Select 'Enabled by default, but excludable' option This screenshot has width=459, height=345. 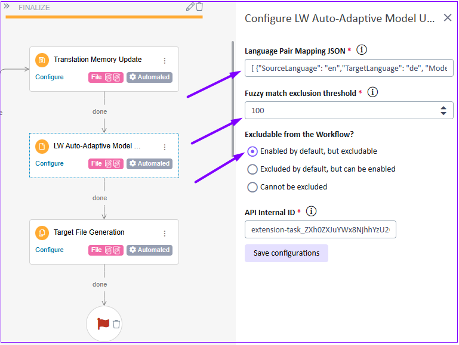click(x=252, y=151)
